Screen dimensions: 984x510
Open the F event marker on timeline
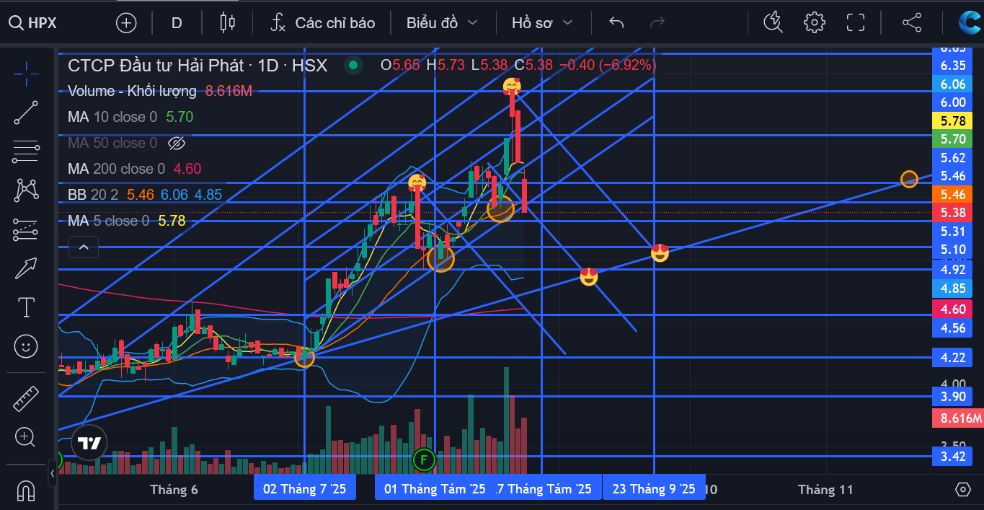424,459
